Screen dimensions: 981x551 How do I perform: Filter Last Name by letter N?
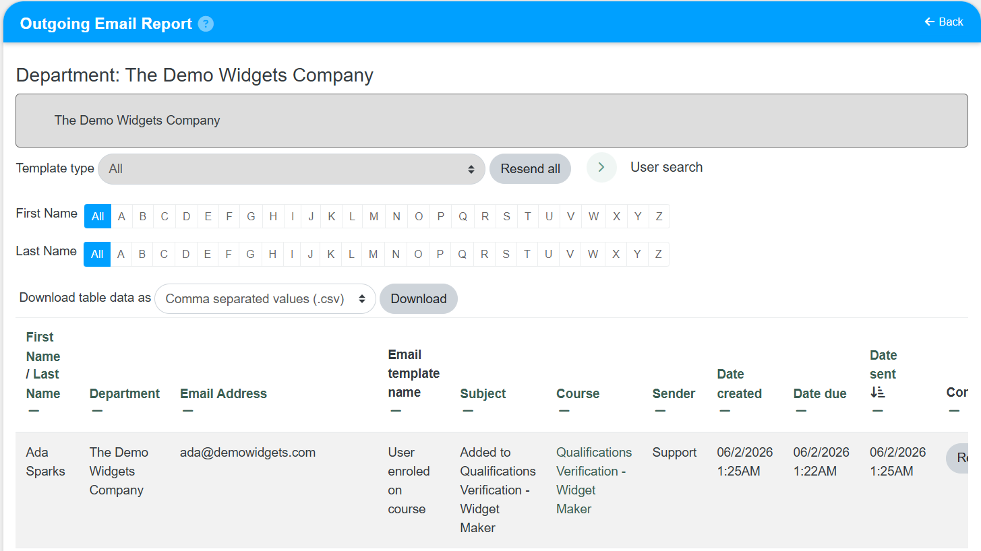(396, 254)
